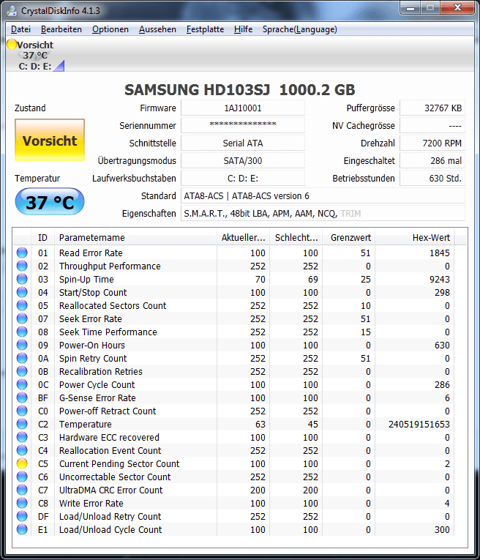Click the Parametername column header

pyautogui.click(x=135, y=237)
